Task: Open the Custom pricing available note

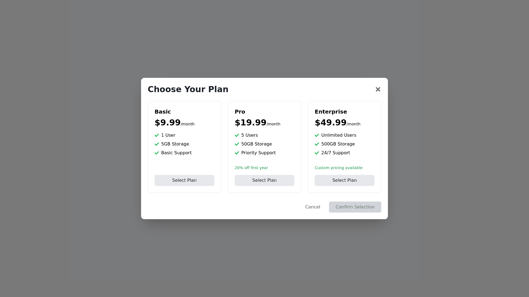Action: pos(338,168)
